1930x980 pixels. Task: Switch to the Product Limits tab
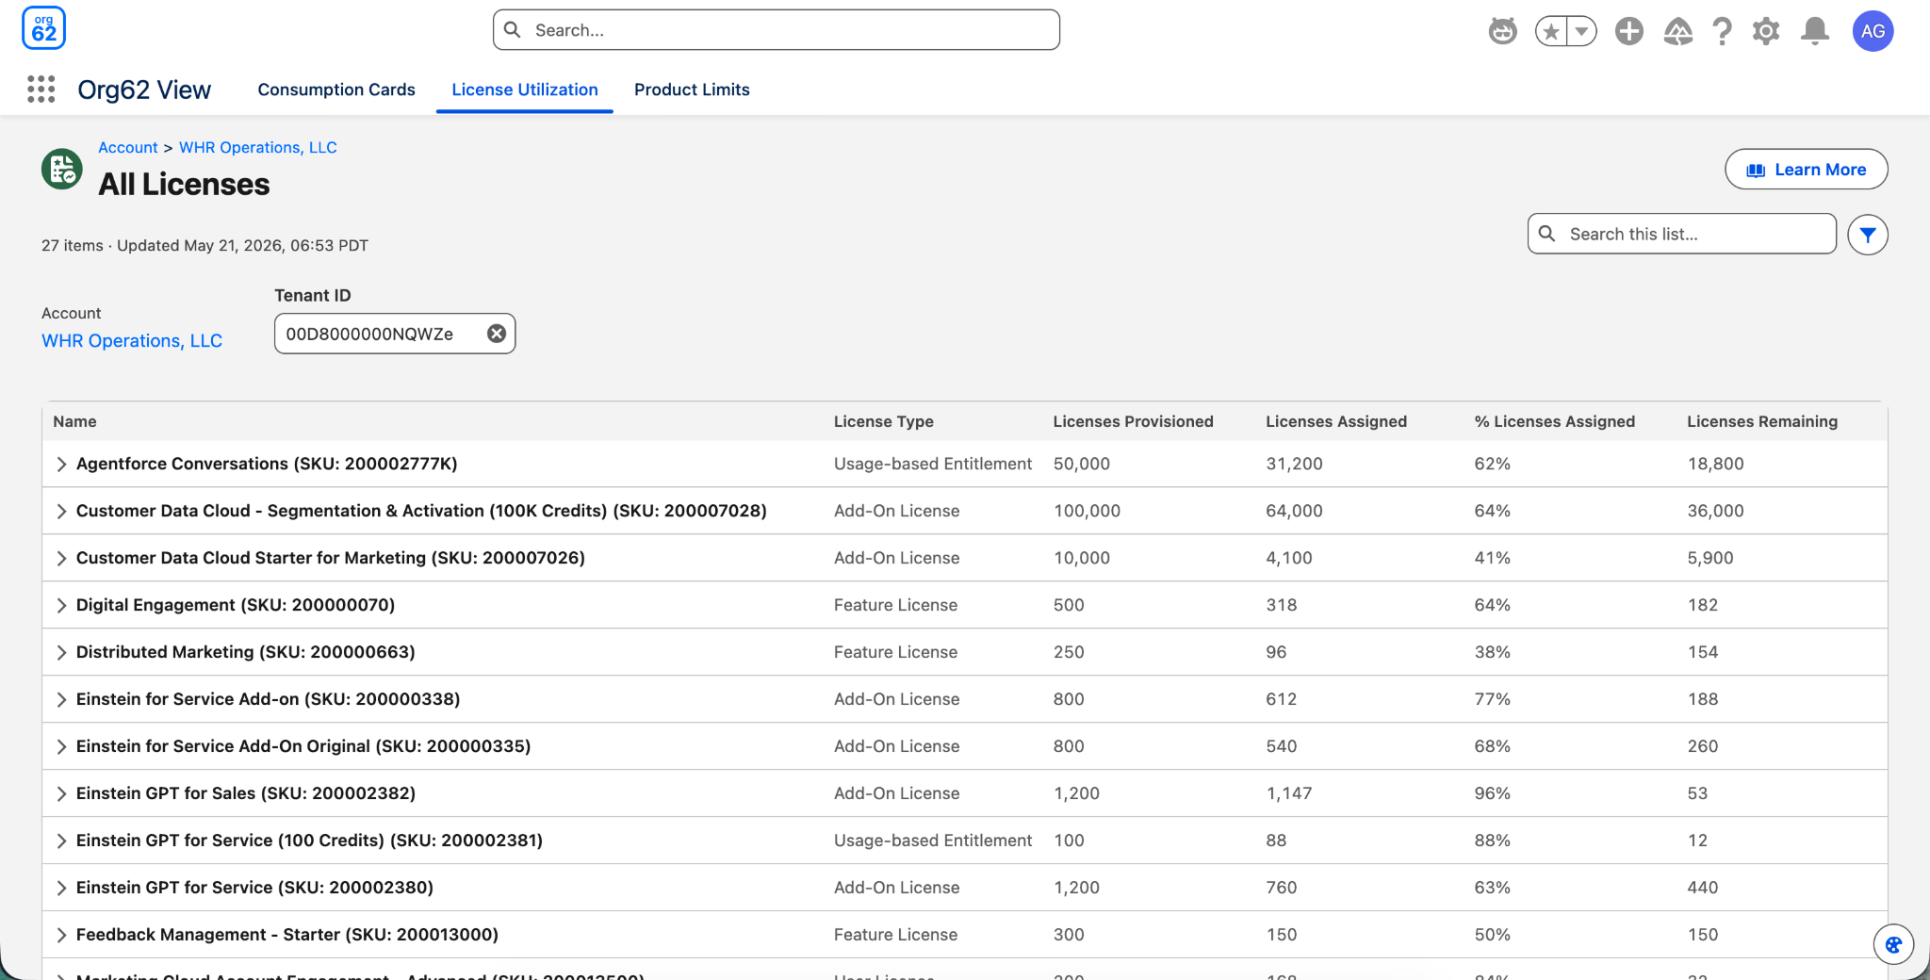pos(692,90)
